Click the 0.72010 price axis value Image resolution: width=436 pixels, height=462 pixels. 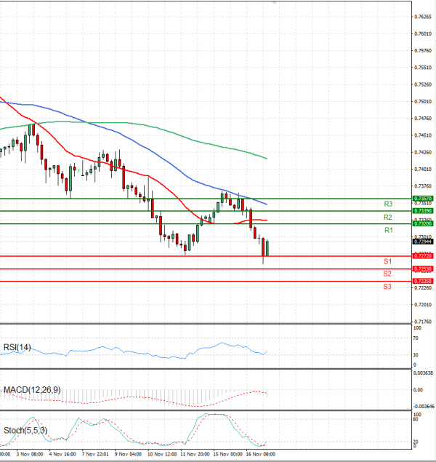(x=423, y=305)
